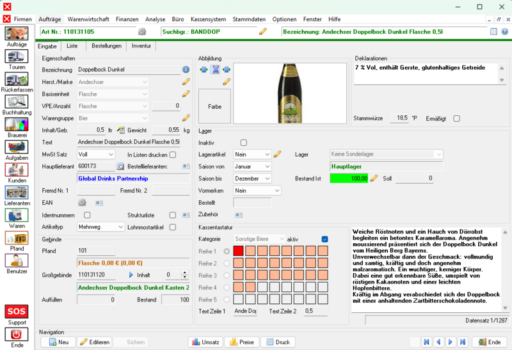Screen dimensions: 512x350
Task: Open the Warenwirtschaft menu
Action: (x=88, y=19)
